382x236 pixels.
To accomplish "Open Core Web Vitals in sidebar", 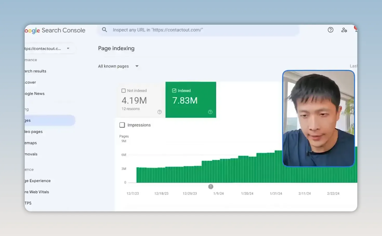I will tap(37, 192).
